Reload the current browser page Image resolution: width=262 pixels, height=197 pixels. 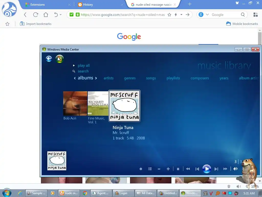pos(36,15)
